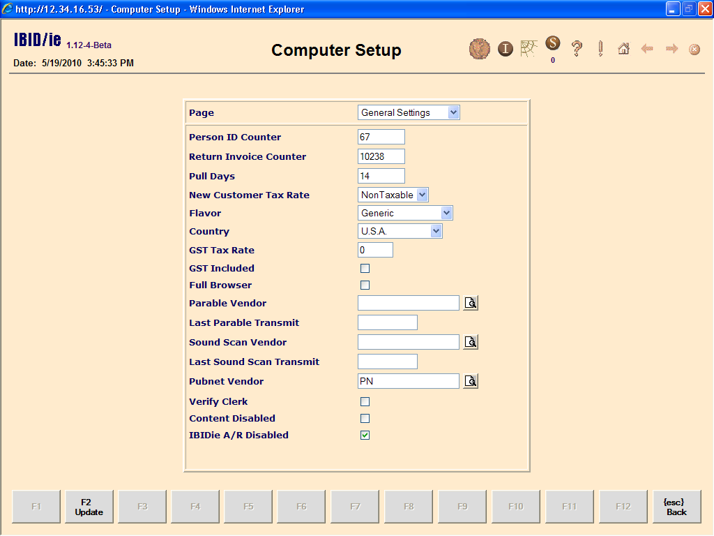Expand the Flavor dropdown
Viewport: 714px width, 536px height.
(405, 214)
